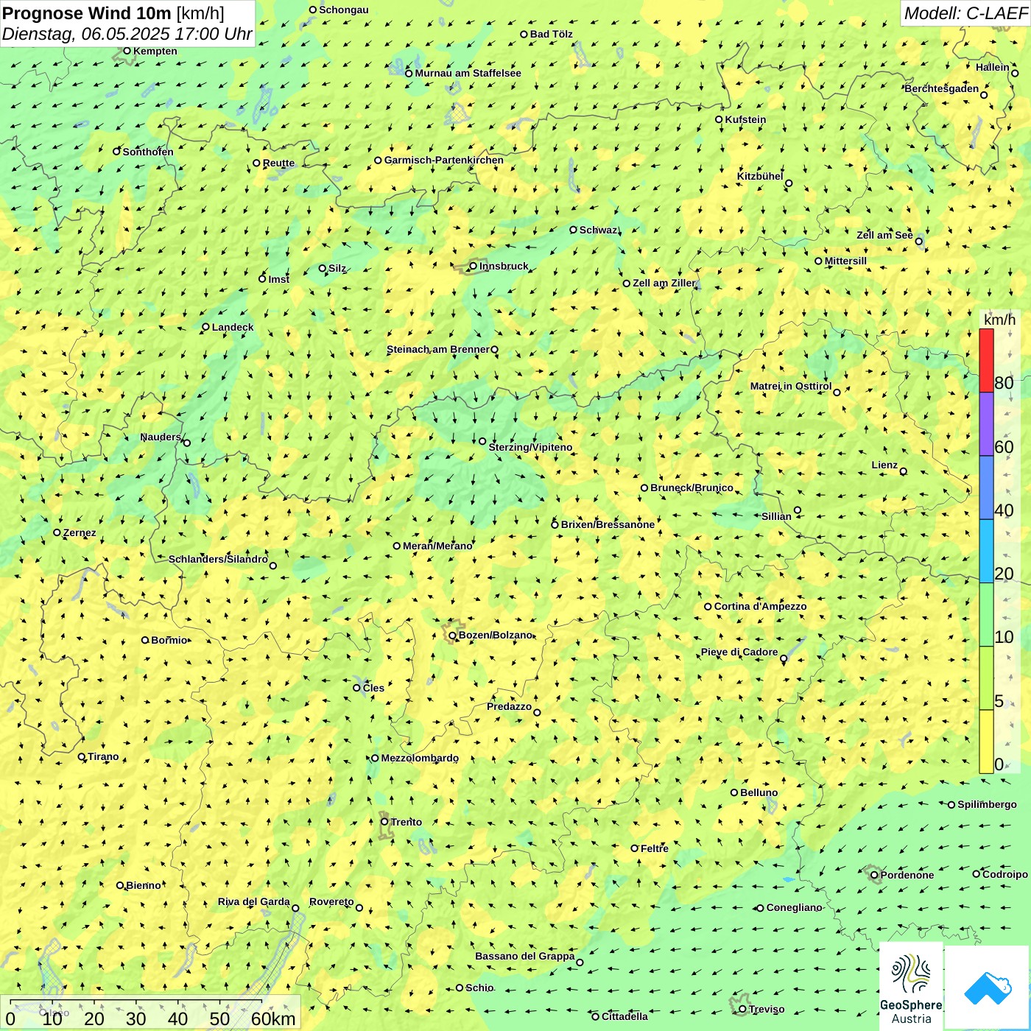Click the Pieve di Cadore label
The width and height of the screenshot is (1031, 1031).
(x=739, y=652)
